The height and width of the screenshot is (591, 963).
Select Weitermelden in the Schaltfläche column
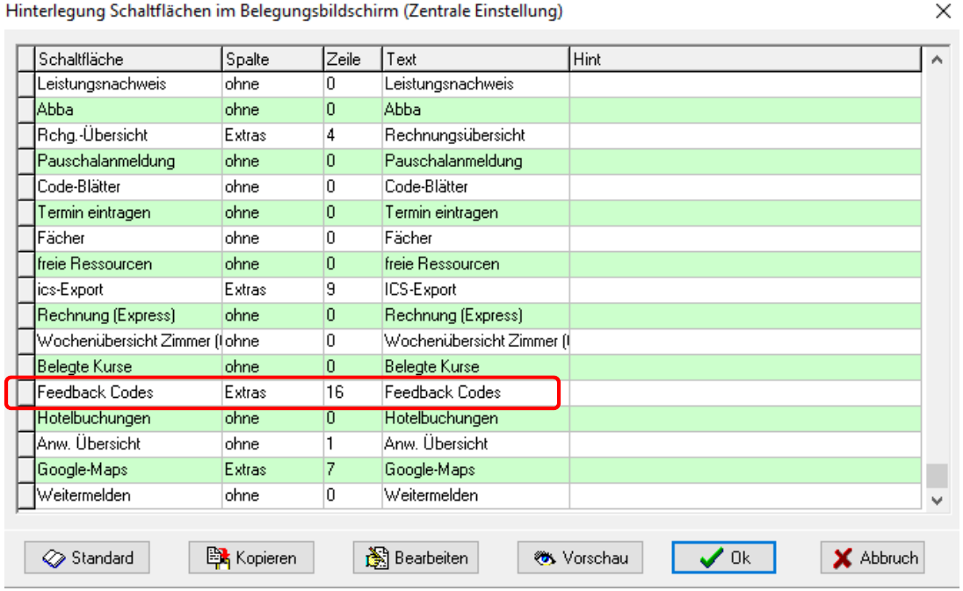point(127,495)
